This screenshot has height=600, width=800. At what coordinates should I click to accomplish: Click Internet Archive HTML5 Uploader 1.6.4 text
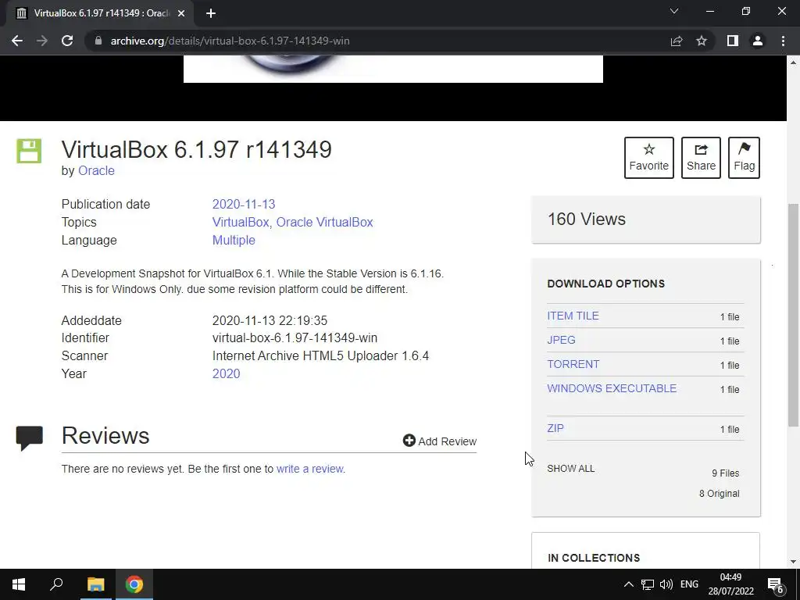(x=320, y=356)
